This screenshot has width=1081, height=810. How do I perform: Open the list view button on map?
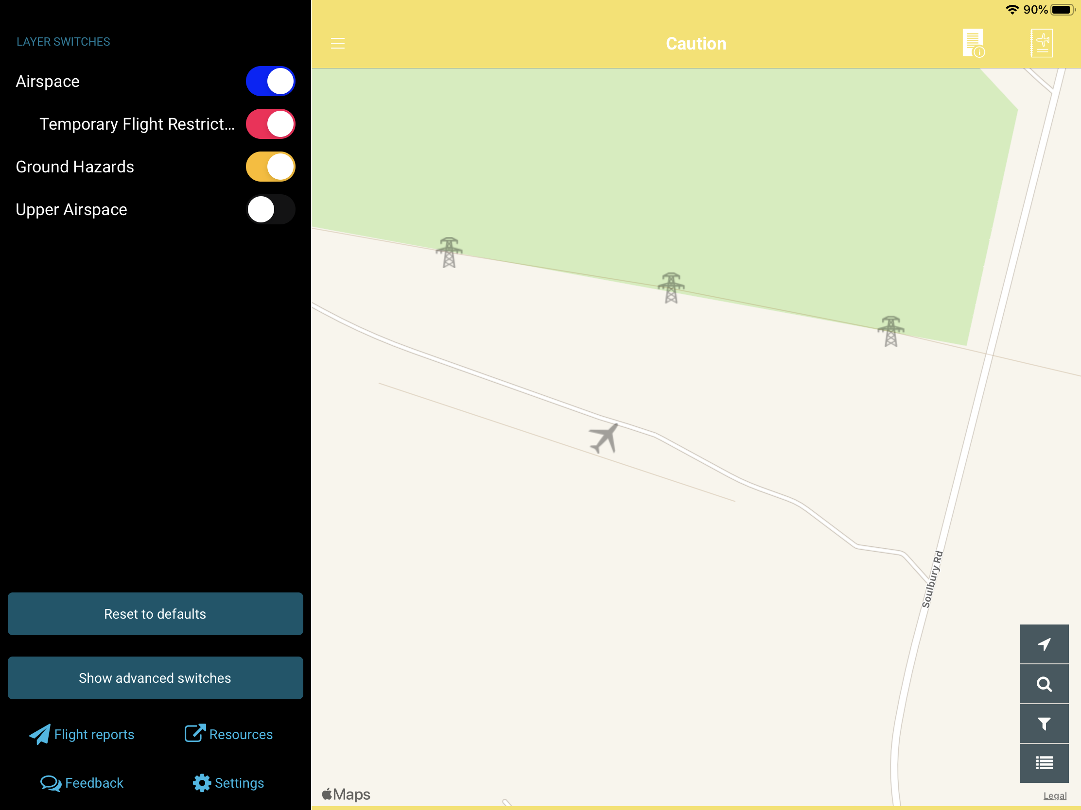tap(1044, 763)
